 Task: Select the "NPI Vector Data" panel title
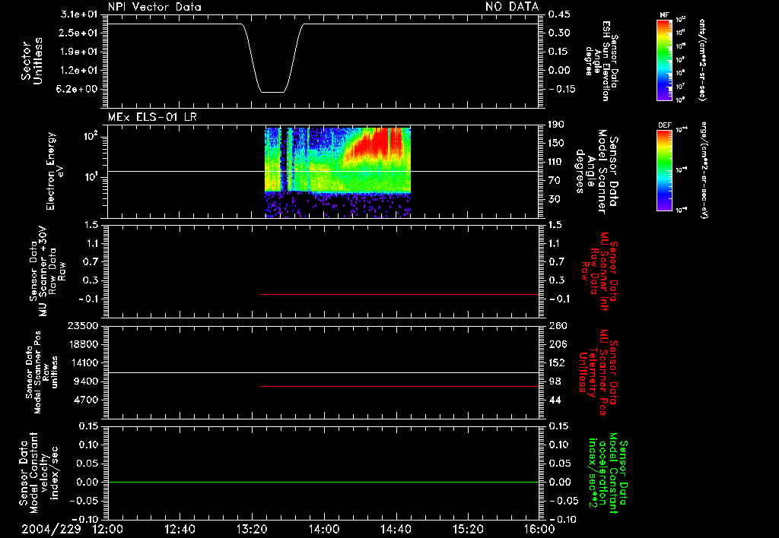(154, 7)
